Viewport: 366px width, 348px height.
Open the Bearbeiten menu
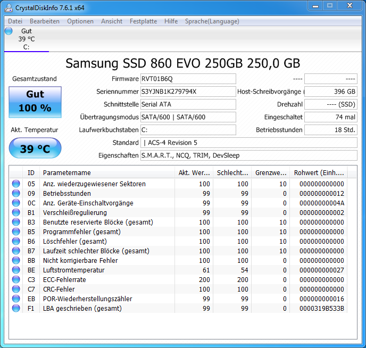click(x=45, y=21)
